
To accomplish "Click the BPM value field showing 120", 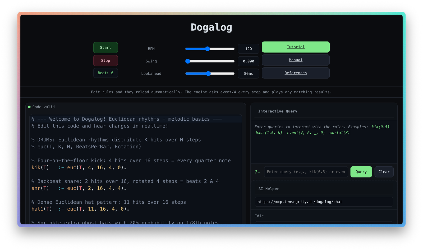I will (x=248, y=49).
